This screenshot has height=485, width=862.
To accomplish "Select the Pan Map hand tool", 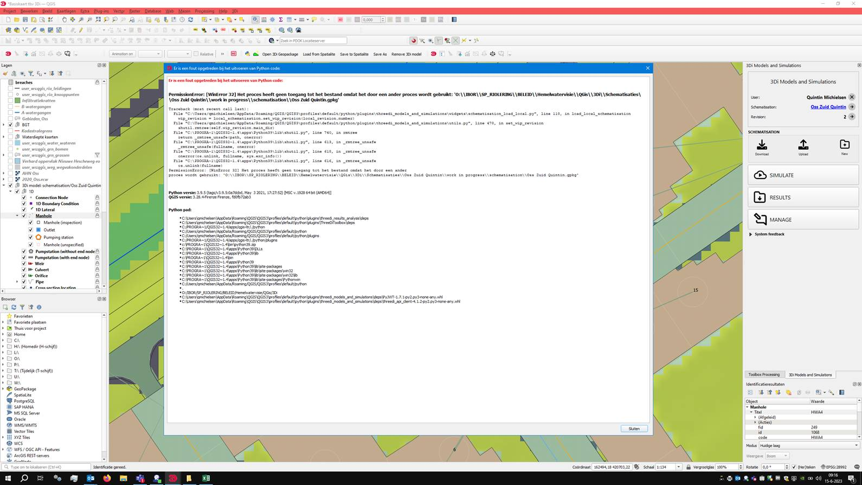I will pyautogui.click(x=64, y=20).
